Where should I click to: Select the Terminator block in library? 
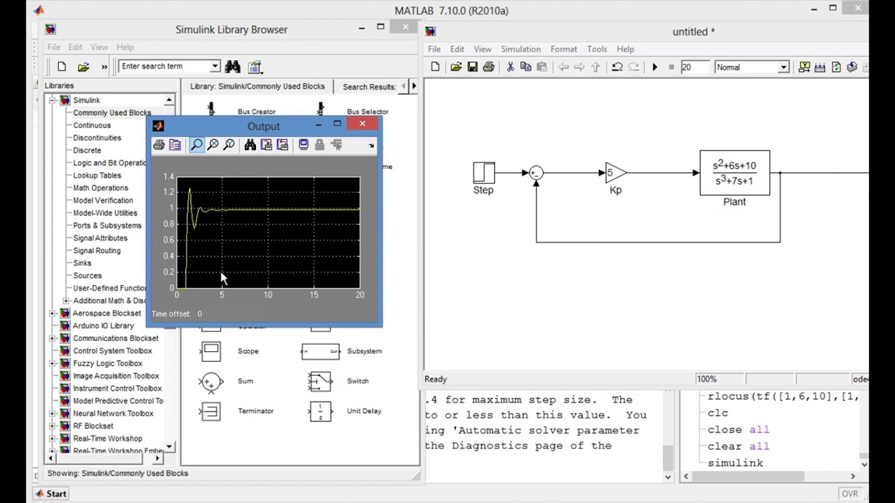pos(210,411)
